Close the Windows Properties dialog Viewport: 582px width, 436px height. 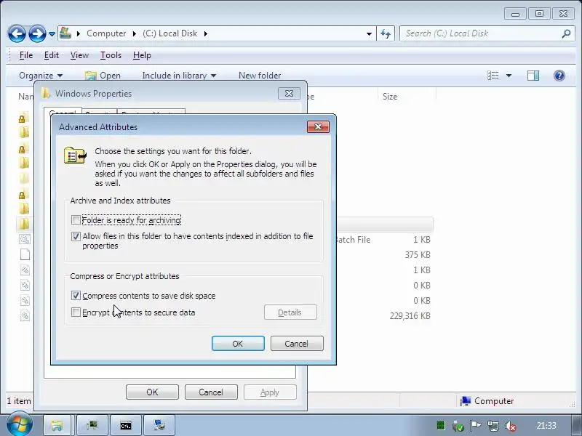[289, 94]
